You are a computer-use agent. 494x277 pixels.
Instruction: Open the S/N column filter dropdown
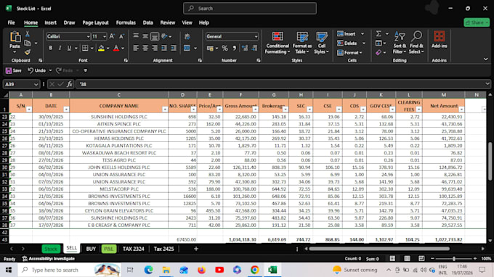point(29,109)
